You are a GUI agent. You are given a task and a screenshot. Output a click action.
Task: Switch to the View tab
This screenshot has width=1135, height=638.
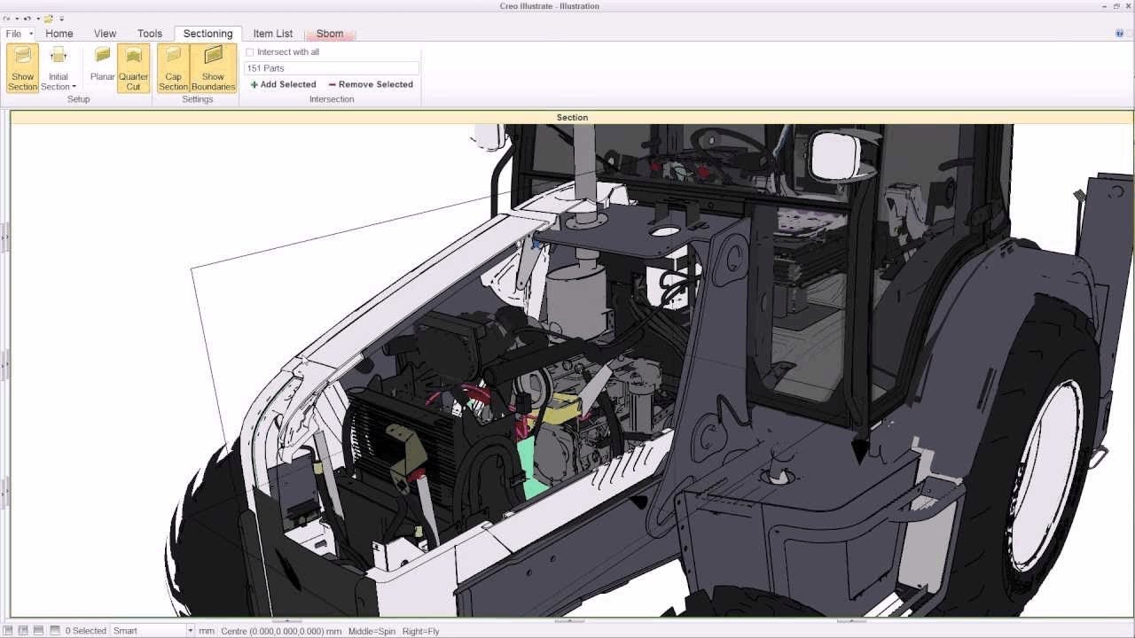[105, 34]
